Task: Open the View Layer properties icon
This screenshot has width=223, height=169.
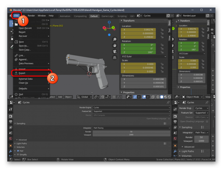Action: [11, 127]
